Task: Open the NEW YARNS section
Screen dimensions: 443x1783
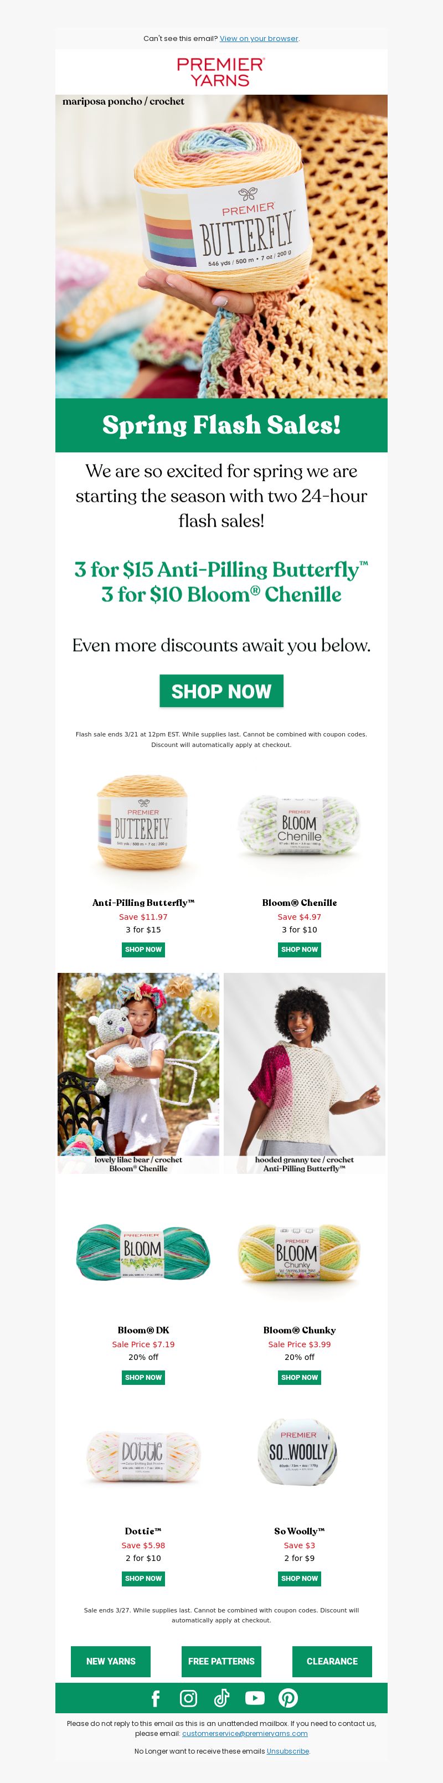Action: [x=111, y=1661]
